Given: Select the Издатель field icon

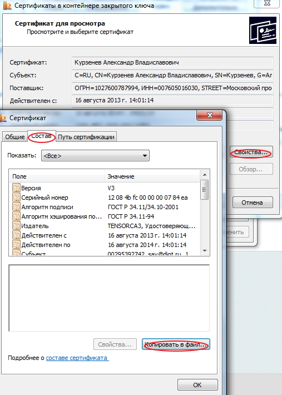Looking at the screenshot, I should click(16, 226).
